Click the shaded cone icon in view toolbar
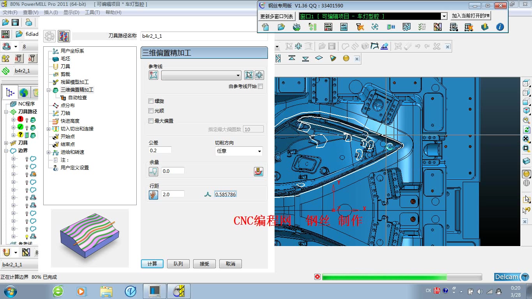Viewport: 532px width, 299px height. (x=333, y=58)
